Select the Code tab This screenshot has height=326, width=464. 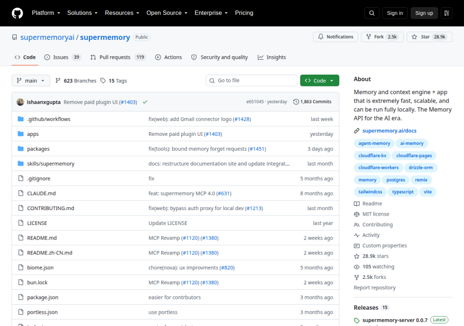[25, 58]
